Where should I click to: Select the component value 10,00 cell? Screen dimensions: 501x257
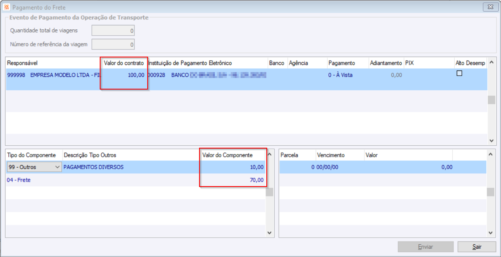pos(233,167)
